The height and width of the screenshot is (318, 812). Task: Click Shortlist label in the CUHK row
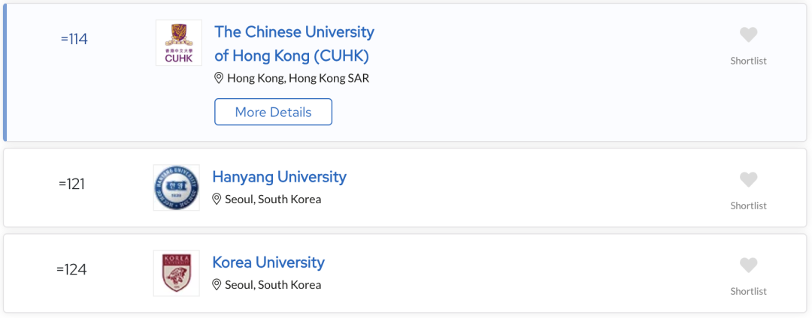748,61
